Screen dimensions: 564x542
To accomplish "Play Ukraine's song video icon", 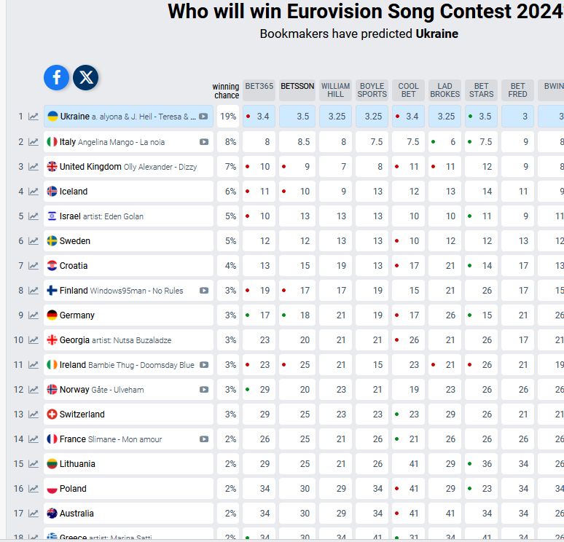I will 204,117.
